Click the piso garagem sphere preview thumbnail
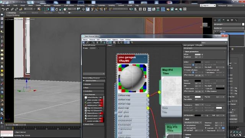245x138 pixels. point(132,78)
